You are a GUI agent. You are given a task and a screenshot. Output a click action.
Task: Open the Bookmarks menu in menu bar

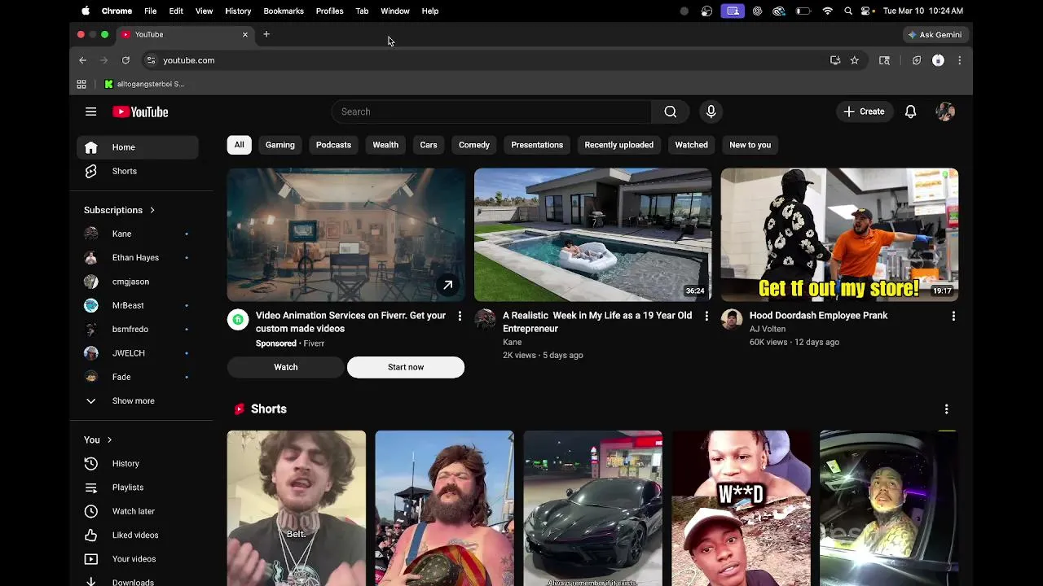pos(284,11)
